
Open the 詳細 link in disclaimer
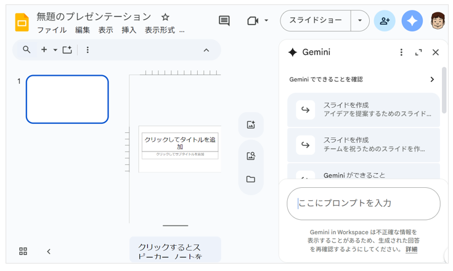tap(412, 249)
